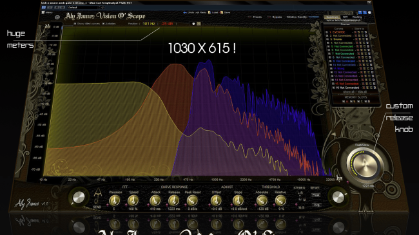Click the round logo icon left of plugin title
The height and width of the screenshot is (235, 419).
click(57, 17)
